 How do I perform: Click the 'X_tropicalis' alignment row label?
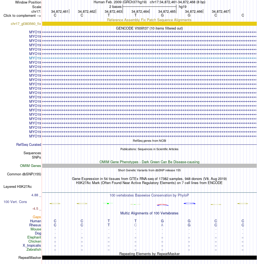click(x=32, y=246)
